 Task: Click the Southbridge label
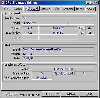[13, 33]
